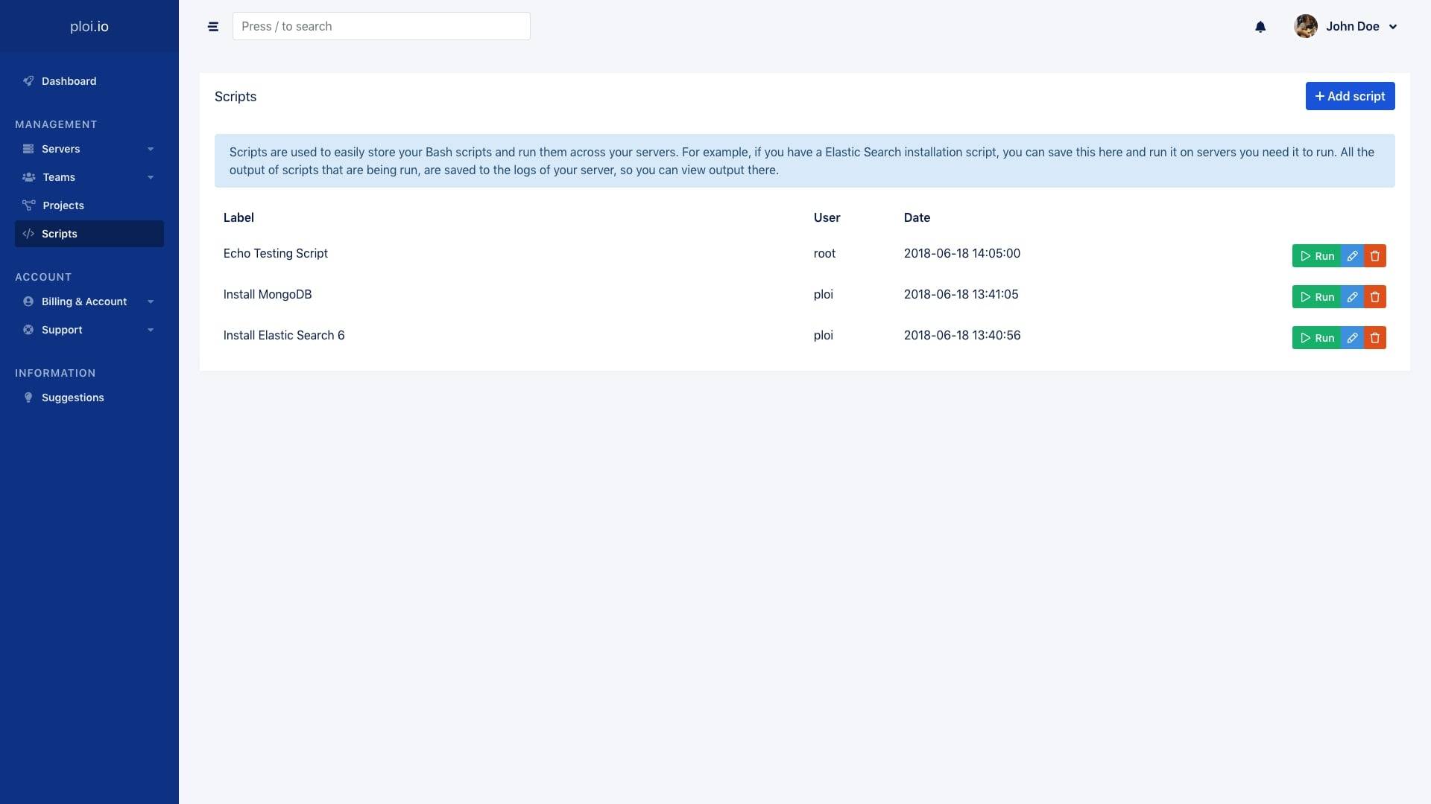Open the Projects page
The image size is (1431, 804).
coord(63,205)
